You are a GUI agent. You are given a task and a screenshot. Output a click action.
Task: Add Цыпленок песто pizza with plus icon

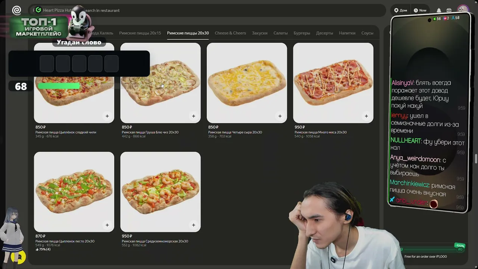tap(107, 225)
